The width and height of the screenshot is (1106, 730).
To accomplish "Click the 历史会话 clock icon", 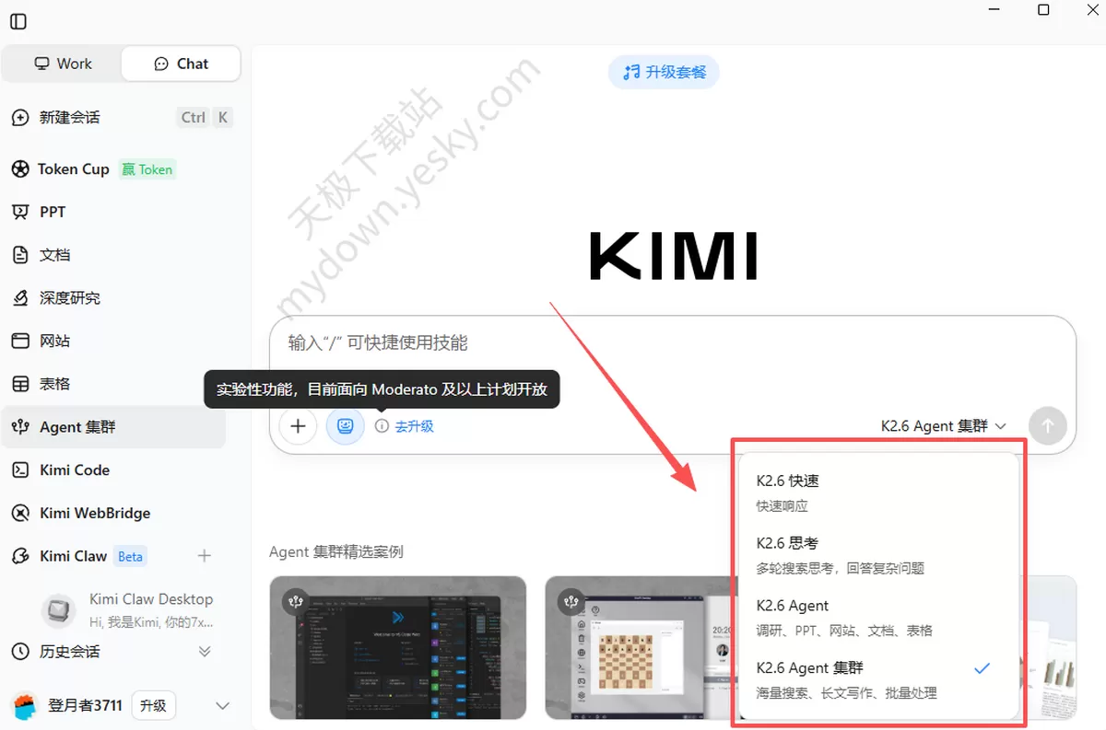I will 20,652.
